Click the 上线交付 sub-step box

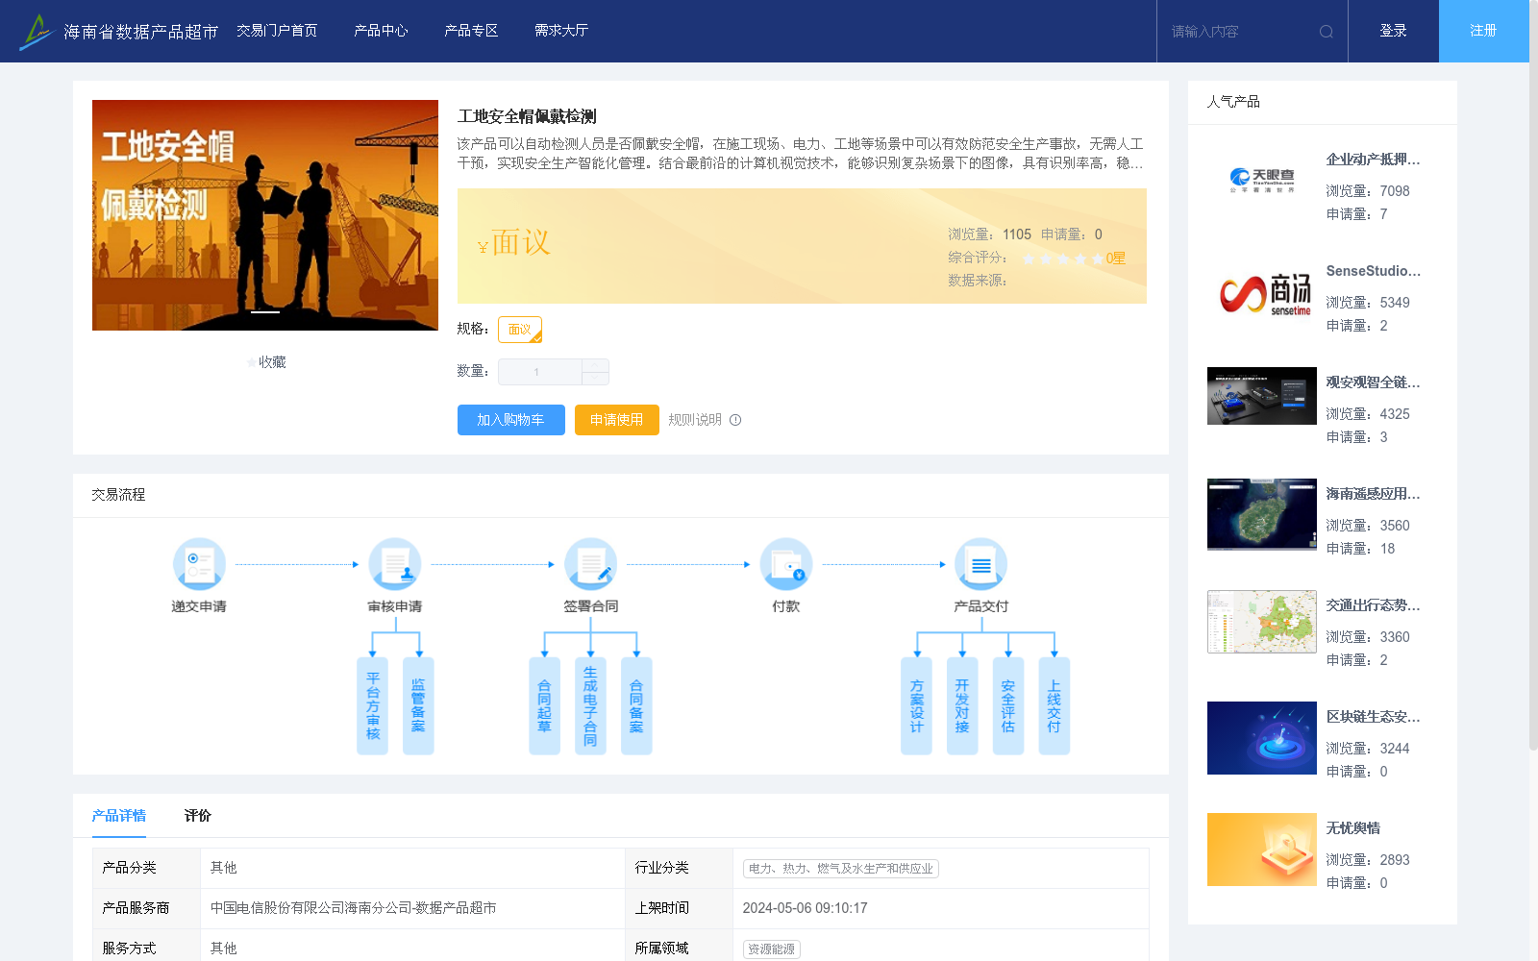click(1054, 706)
